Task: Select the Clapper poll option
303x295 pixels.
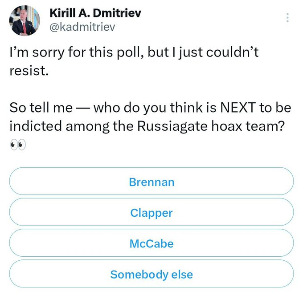Action: tap(151, 213)
